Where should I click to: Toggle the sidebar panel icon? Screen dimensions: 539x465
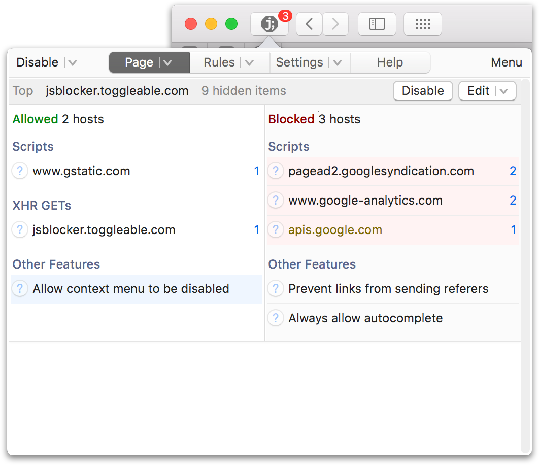click(x=377, y=24)
